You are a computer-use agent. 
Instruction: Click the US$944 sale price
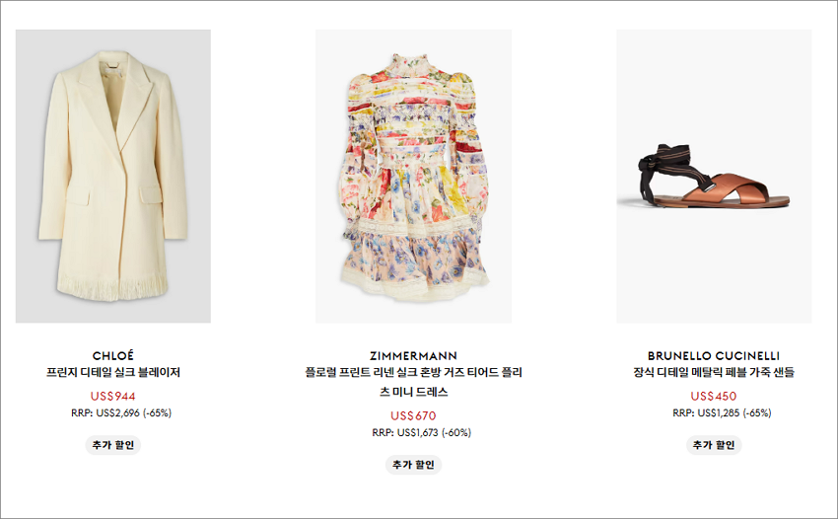113,397
